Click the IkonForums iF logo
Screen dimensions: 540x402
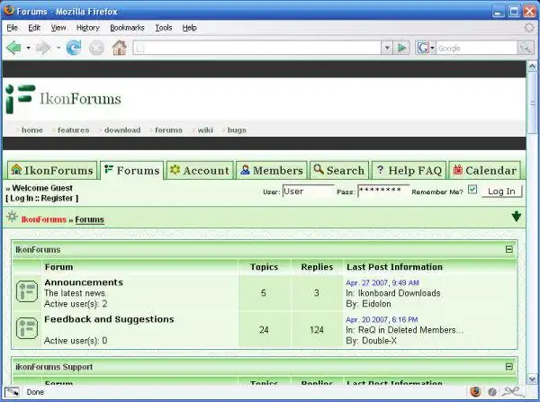pyautogui.click(x=21, y=99)
